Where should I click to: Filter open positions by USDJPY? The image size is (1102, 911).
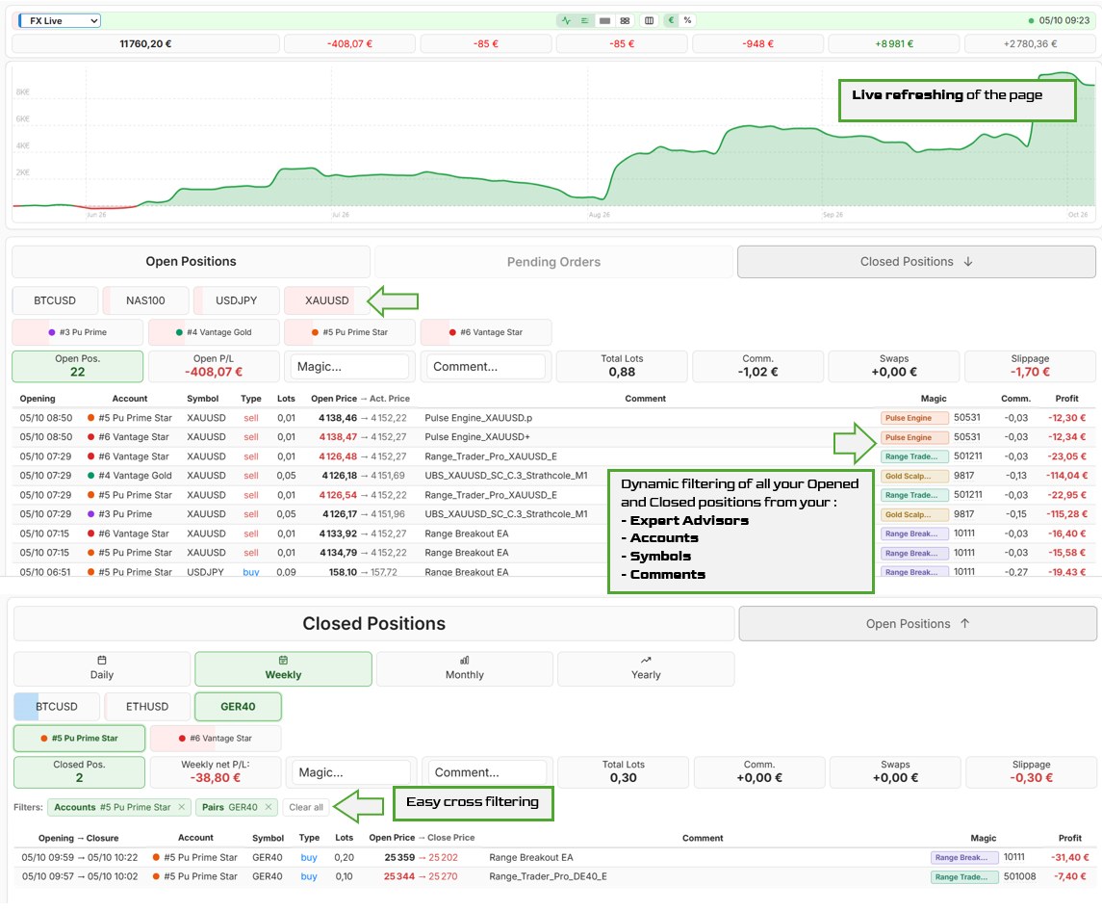pyautogui.click(x=236, y=300)
